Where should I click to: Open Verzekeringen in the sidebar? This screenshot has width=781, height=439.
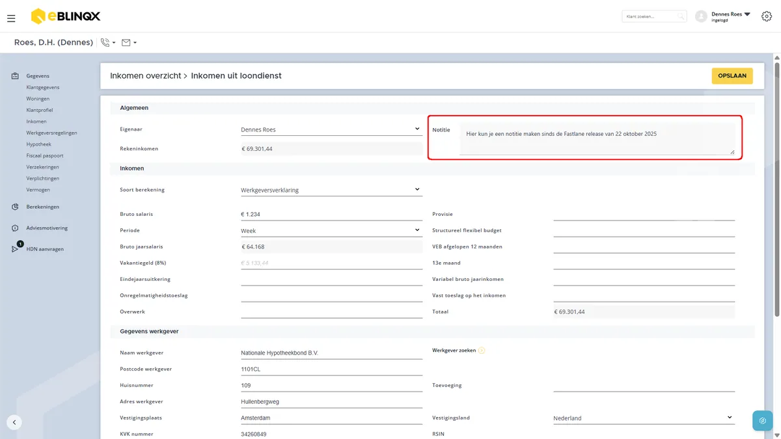(43, 167)
